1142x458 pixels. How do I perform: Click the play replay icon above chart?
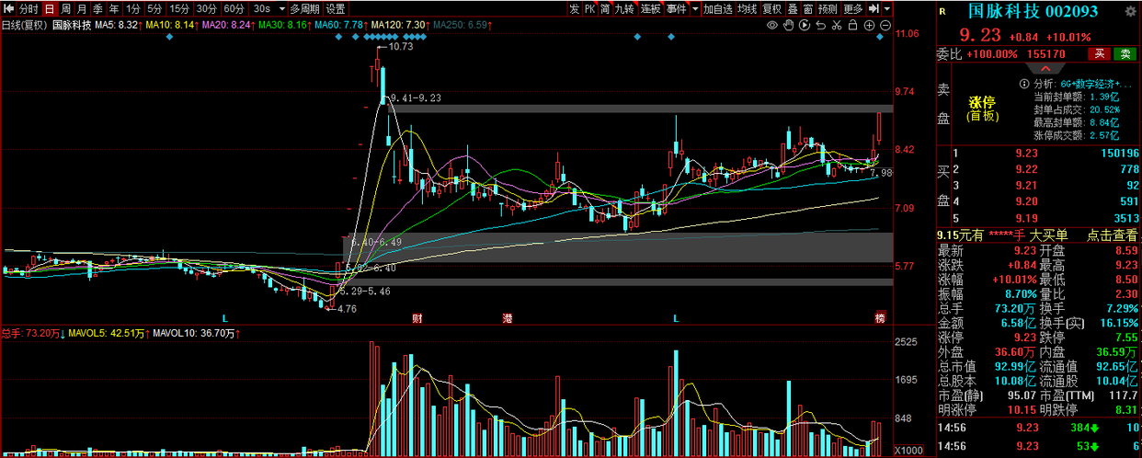[x=805, y=25]
